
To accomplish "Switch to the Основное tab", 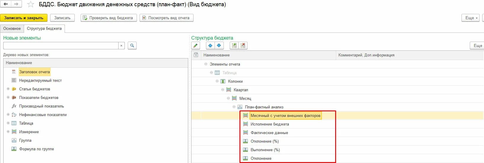I will coord(12,29).
